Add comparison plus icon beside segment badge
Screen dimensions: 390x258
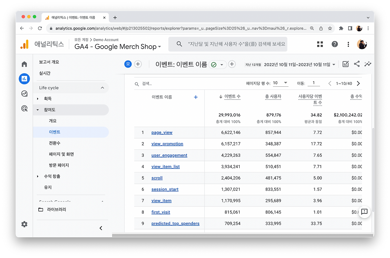pos(138,64)
